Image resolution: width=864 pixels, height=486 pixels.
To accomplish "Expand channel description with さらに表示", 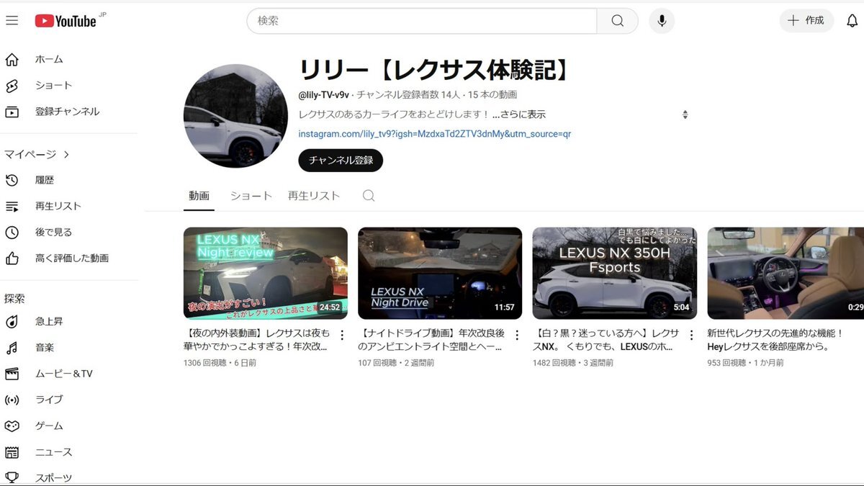I will pyautogui.click(x=518, y=114).
